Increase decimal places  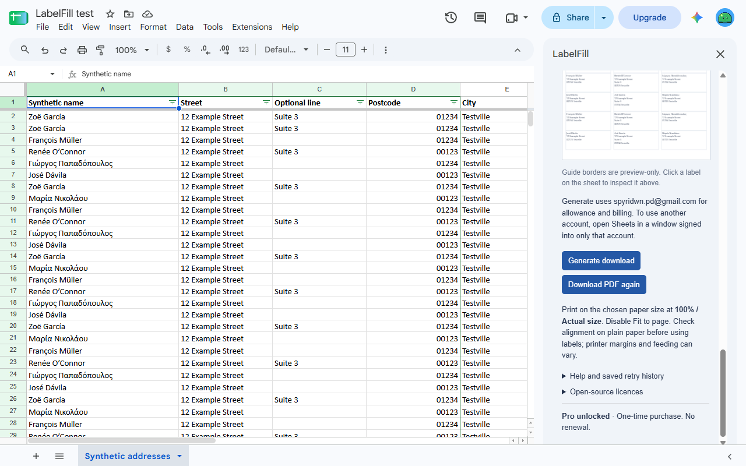(x=224, y=50)
